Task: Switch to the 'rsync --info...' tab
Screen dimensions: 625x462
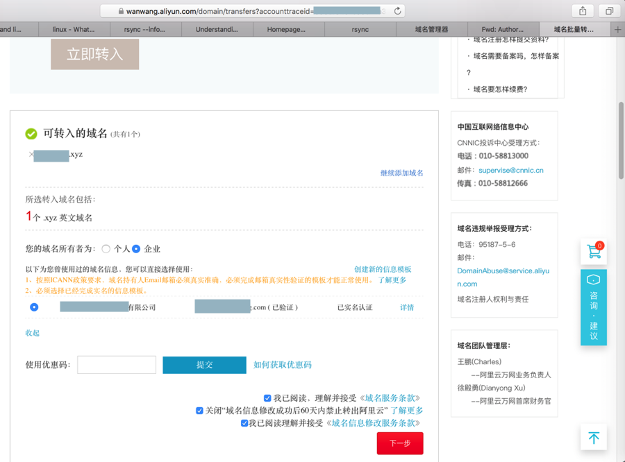Action: tap(146, 29)
